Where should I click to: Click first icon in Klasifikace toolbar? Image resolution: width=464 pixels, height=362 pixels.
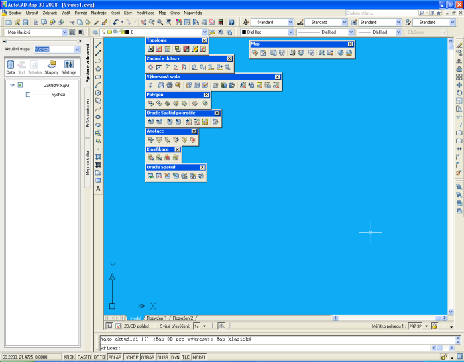(150, 158)
